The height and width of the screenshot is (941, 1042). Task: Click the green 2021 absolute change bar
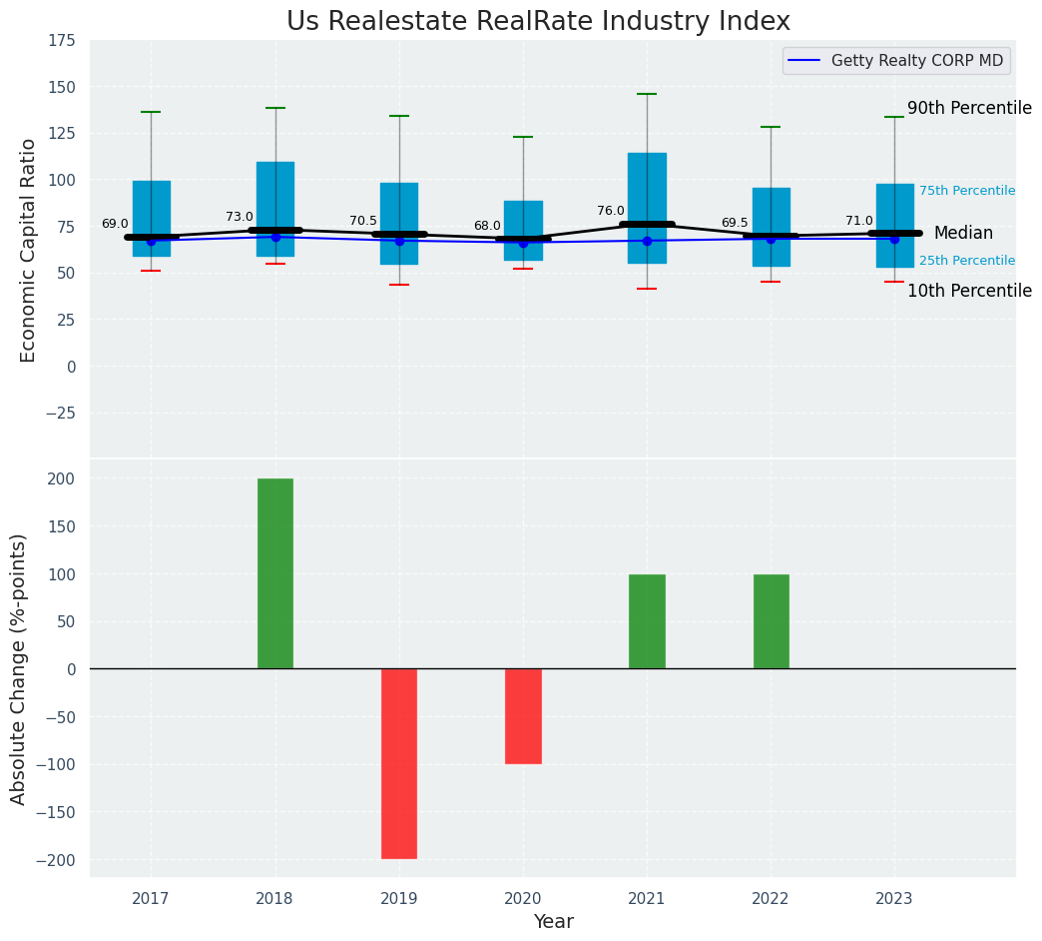647,621
